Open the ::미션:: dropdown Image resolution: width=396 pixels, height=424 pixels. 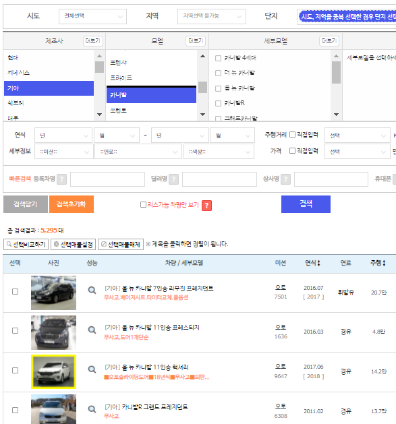64,152
